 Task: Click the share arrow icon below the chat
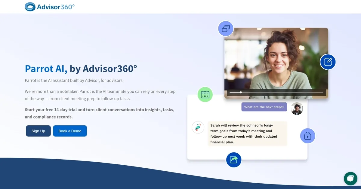(x=234, y=160)
